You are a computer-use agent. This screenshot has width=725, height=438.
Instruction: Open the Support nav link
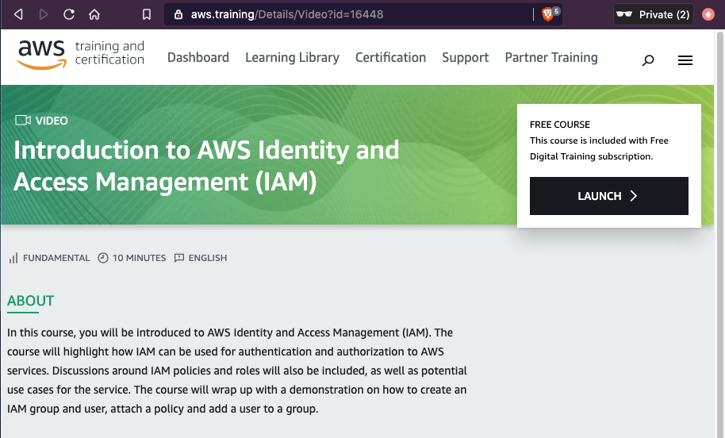click(465, 57)
